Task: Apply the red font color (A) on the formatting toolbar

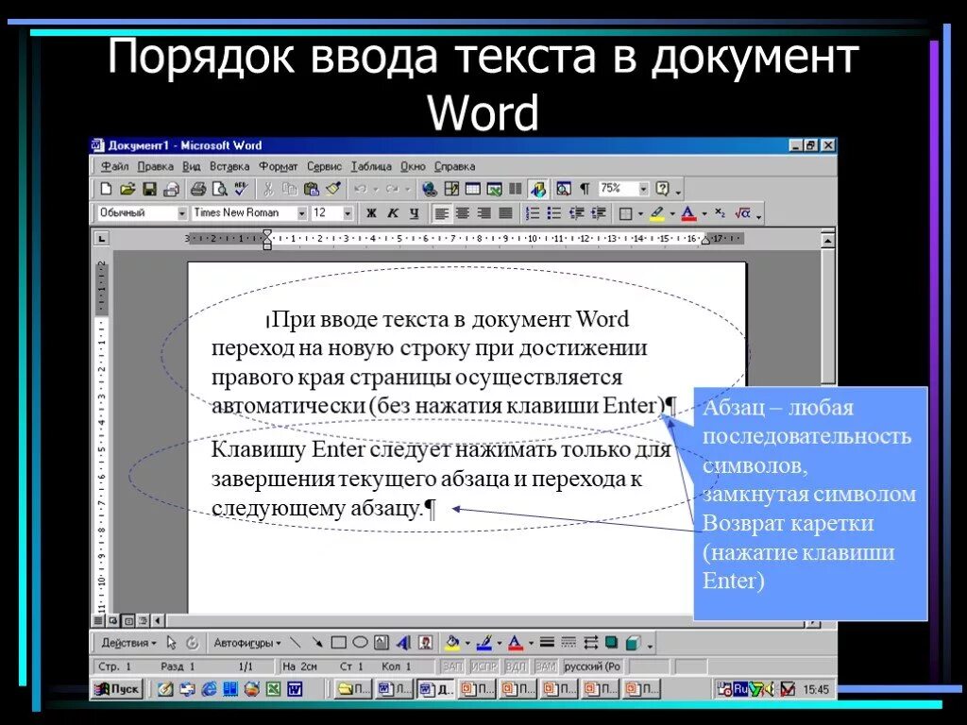Action: 688,213
